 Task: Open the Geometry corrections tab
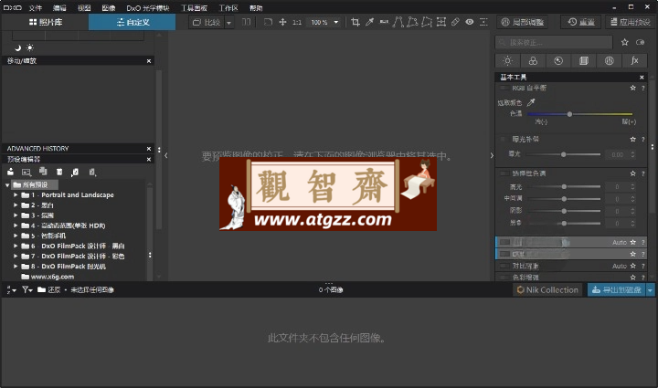tap(584, 61)
